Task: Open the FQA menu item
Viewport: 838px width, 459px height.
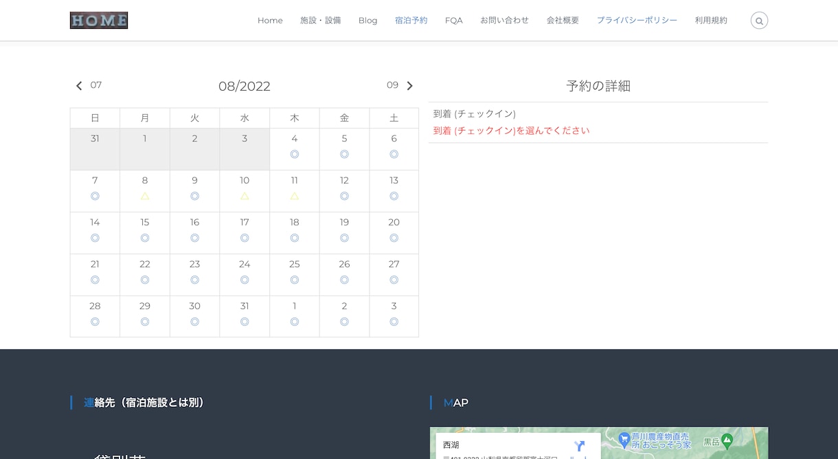Action: tap(454, 21)
